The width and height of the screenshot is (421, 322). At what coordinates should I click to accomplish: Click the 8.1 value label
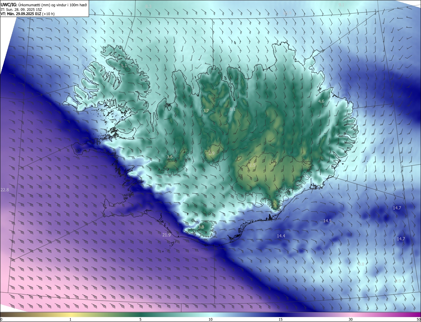[x=233, y=109]
